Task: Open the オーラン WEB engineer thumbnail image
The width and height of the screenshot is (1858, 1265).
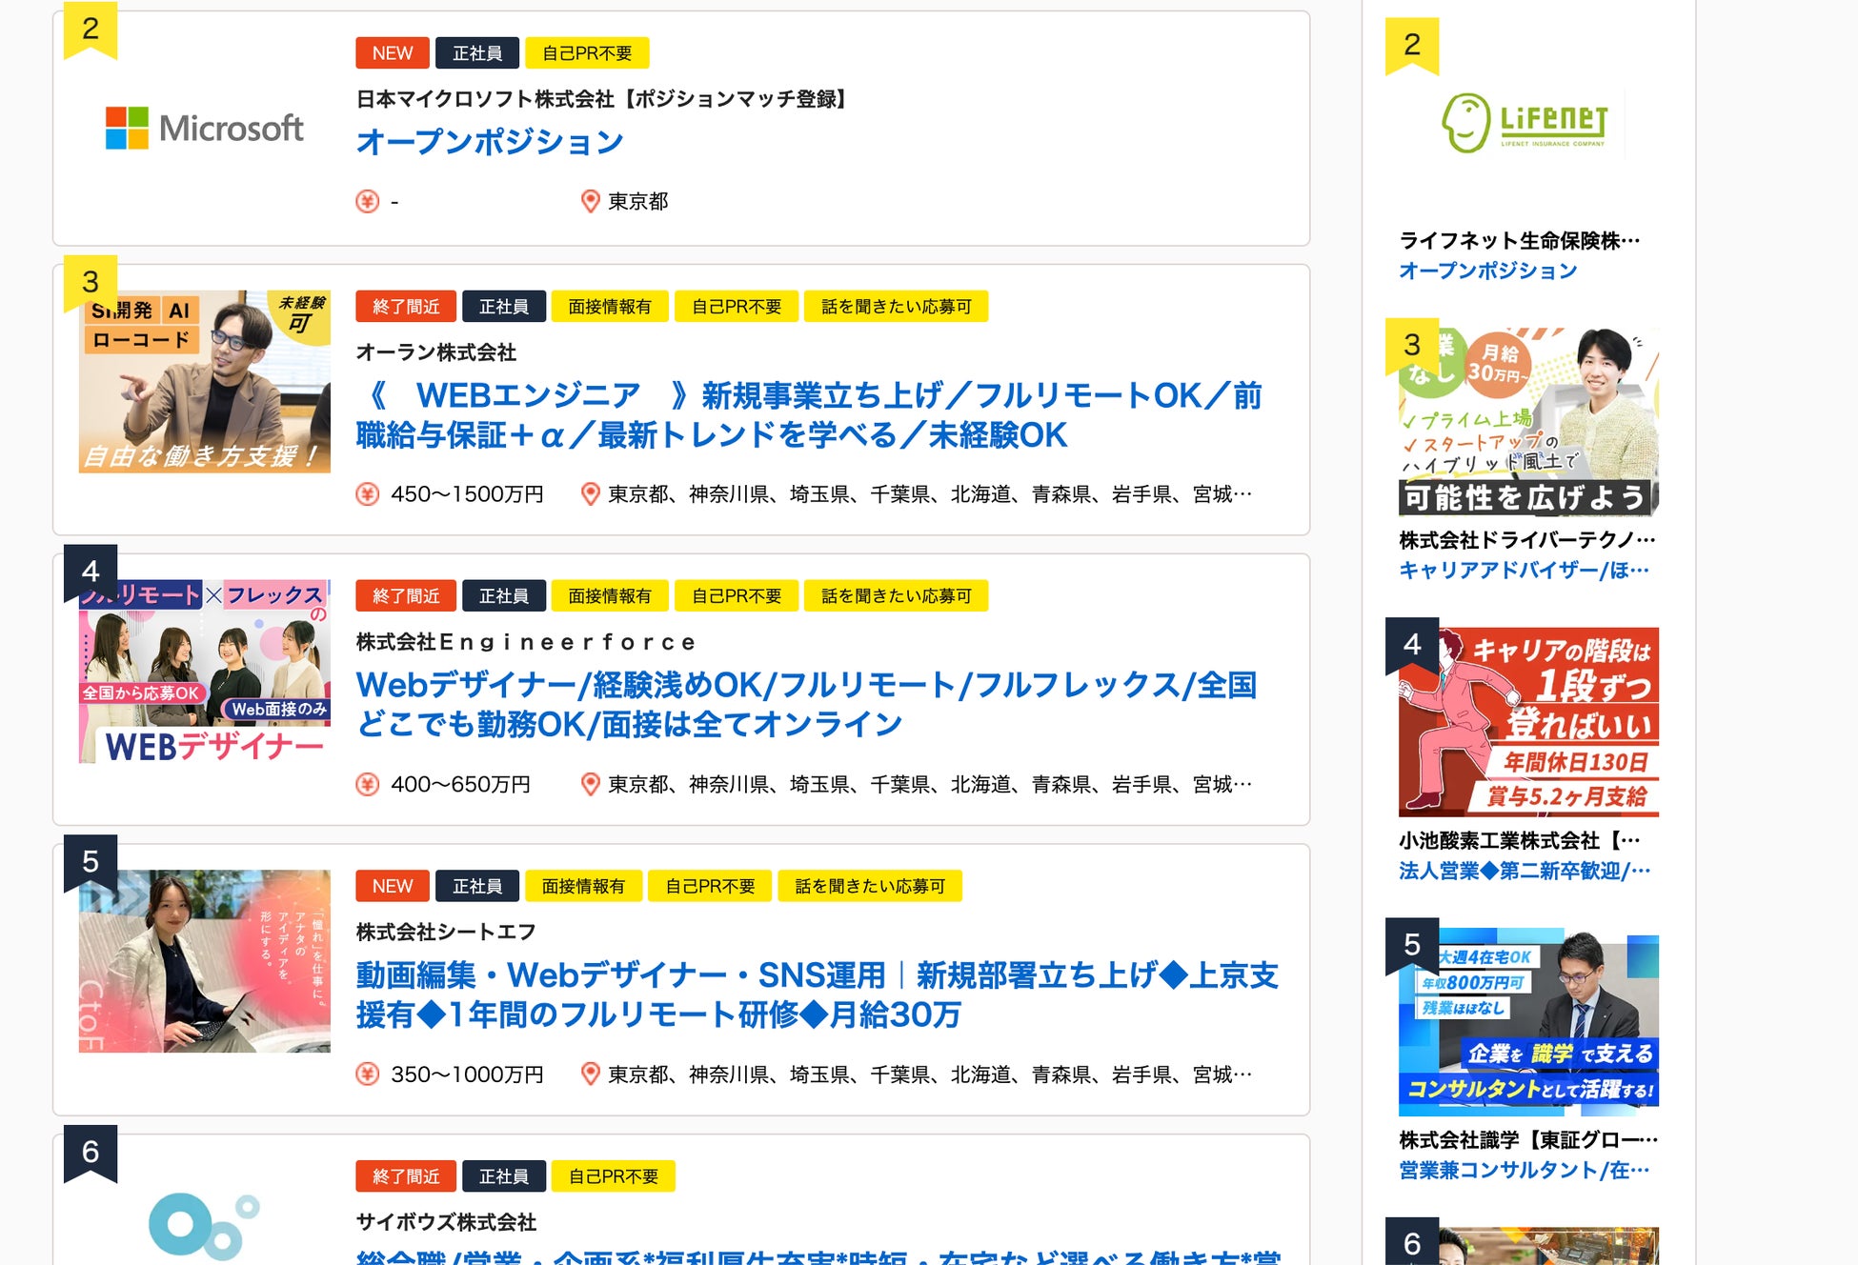Action: pos(204,383)
